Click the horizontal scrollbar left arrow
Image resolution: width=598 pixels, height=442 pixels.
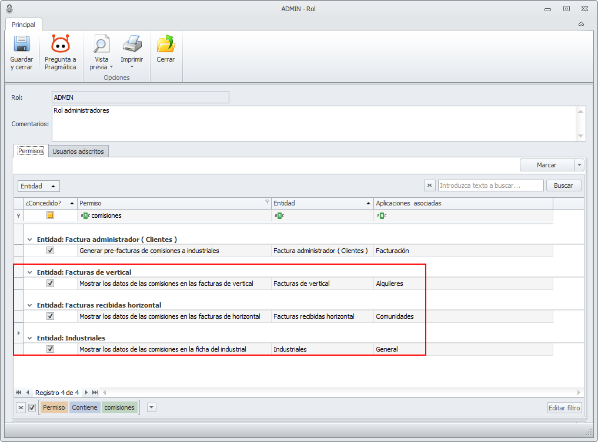click(105, 393)
